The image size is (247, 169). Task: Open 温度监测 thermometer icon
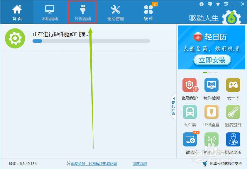[233, 112]
